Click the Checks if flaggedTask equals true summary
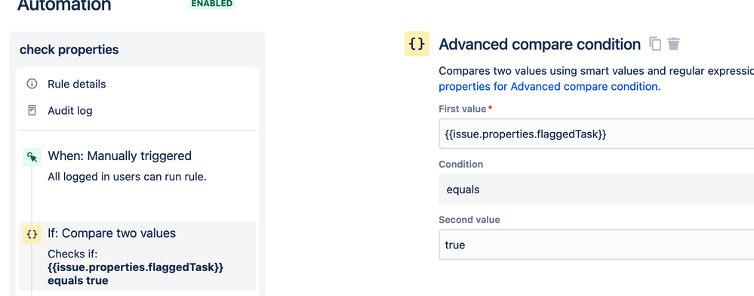This screenshot has width=754, height=296. point(136,267)
